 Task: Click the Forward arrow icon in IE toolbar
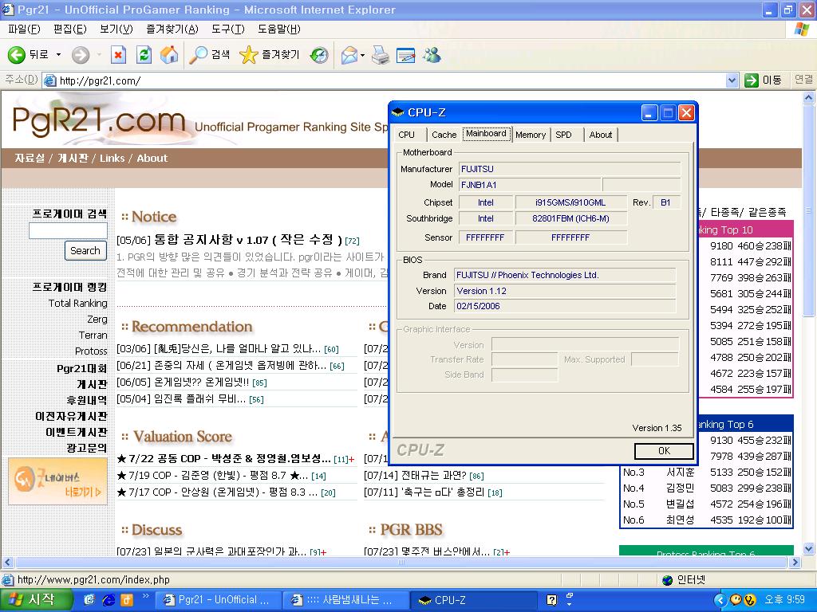point(81,55)
